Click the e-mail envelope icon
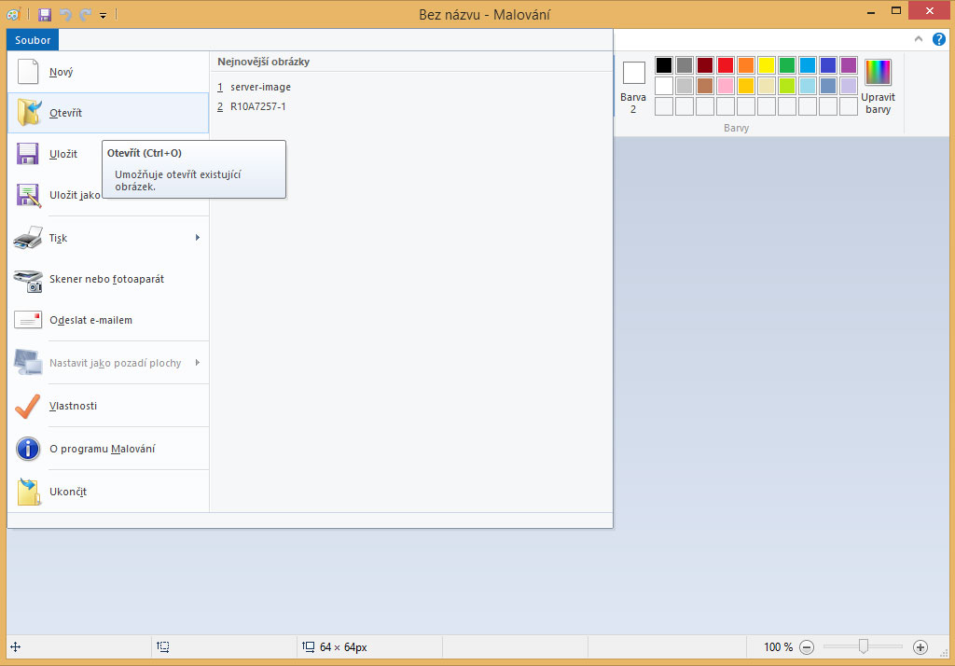955x666 pixels. point(28,320)
